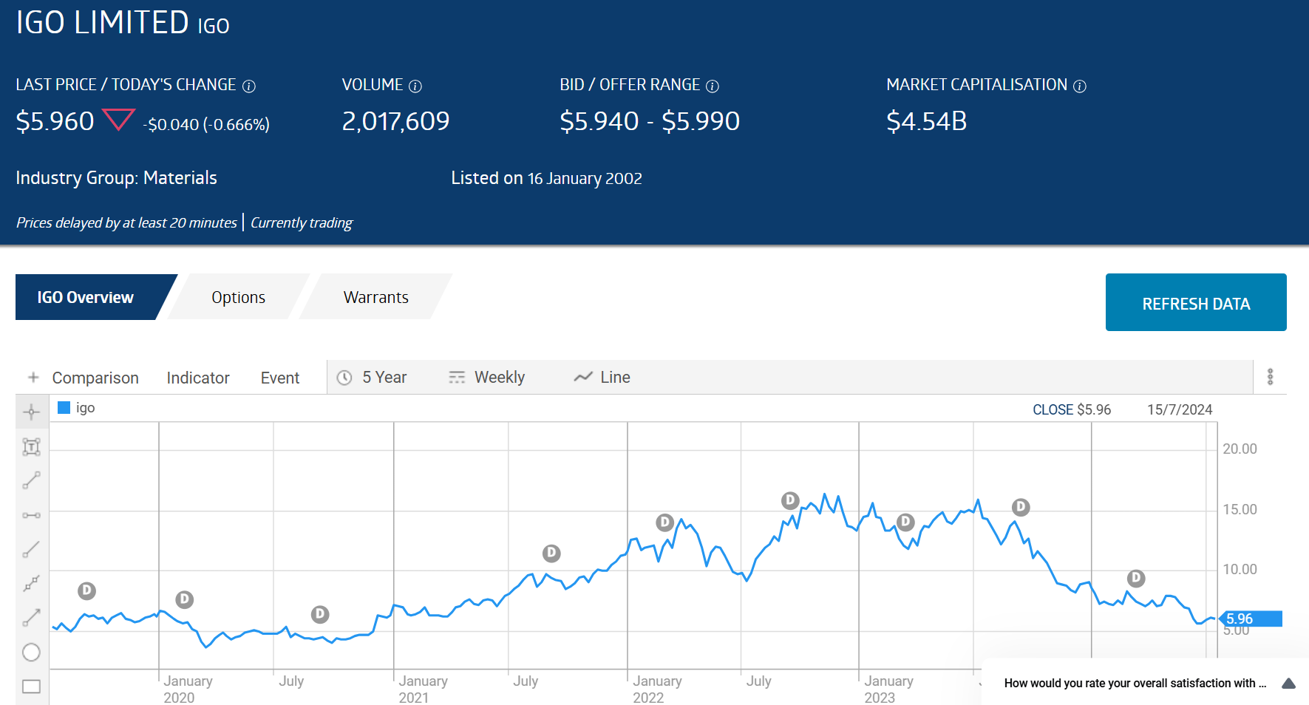Switch to the Options tab
The height and width of the screenshot is (705, 1309).
(x=238, y=297)
